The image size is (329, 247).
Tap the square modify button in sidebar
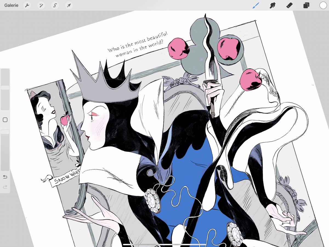(x=5, y=120)
